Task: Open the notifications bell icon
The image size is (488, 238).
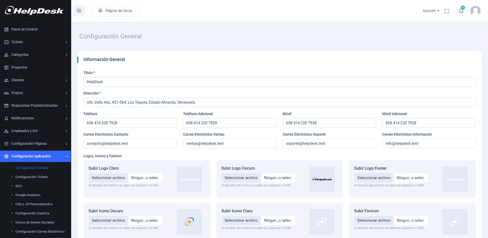Action: (x=461, y=11)
